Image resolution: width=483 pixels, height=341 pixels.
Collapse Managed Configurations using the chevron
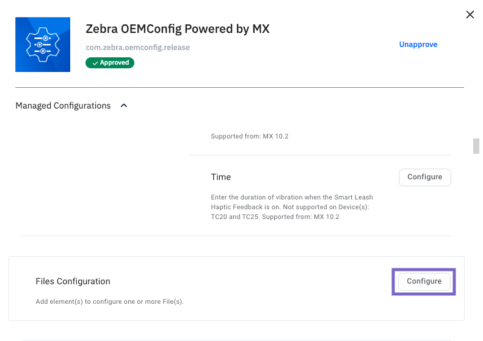[124, 106]
